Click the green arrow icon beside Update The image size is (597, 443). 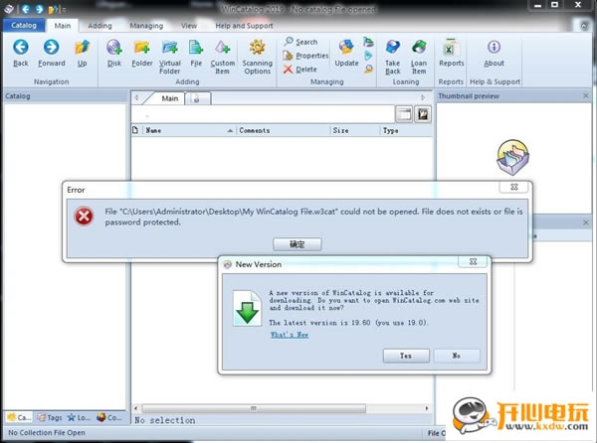[x=368, y=42]
